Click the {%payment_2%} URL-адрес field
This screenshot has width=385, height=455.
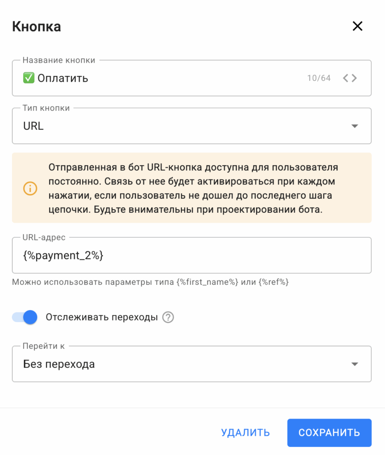191,255
